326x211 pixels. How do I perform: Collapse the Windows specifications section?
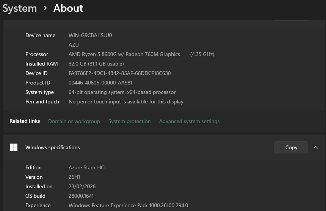coord(316,147)
